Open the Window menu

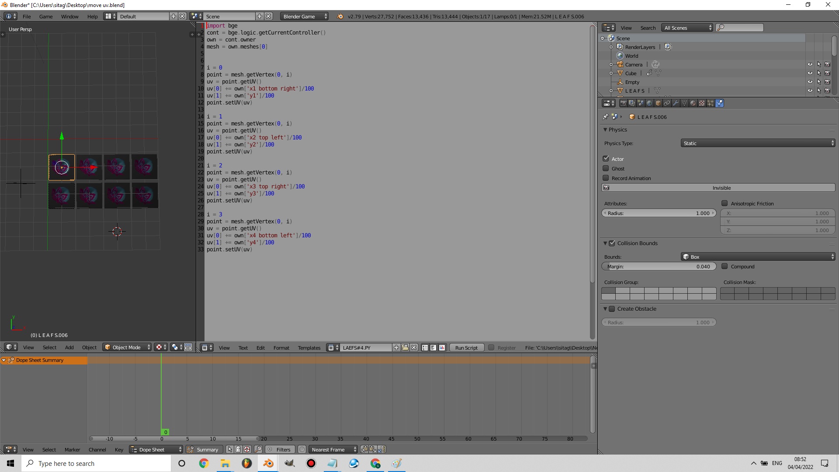69,16
